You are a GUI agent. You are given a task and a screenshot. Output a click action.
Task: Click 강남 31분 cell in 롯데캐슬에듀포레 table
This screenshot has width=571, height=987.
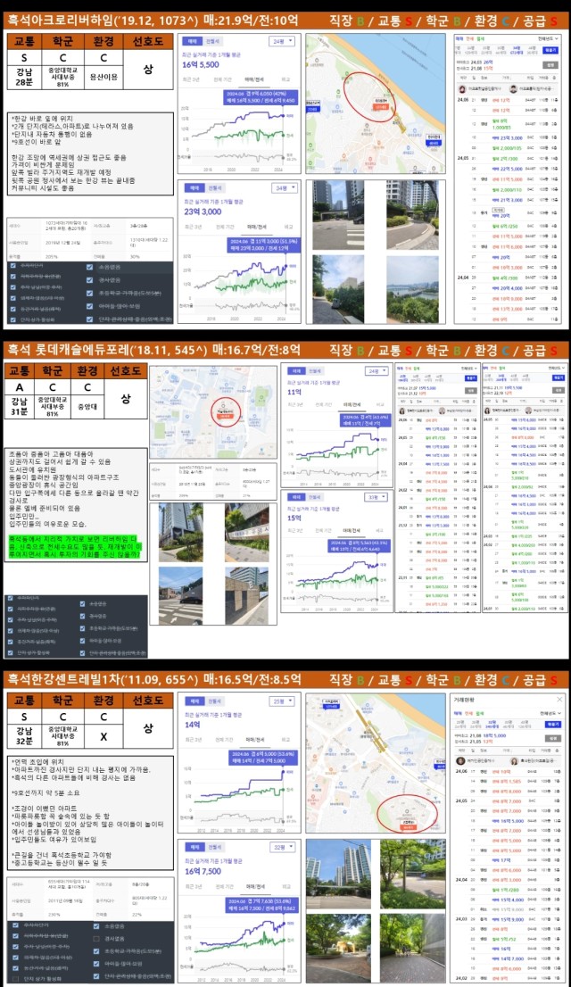point(19,406)
